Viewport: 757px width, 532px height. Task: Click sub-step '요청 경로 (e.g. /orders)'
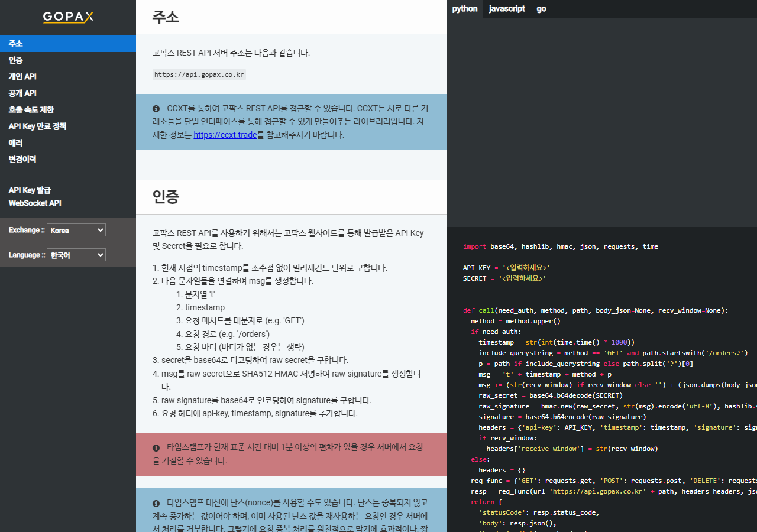[227, 334]
